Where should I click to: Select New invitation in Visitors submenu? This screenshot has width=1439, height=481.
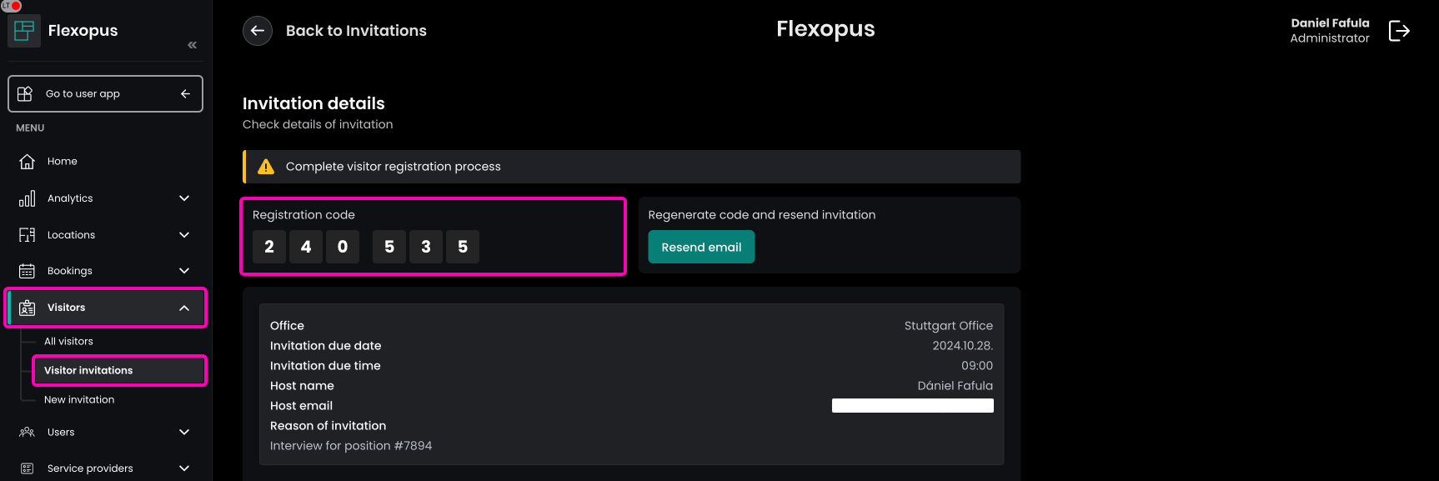point(79,400)
